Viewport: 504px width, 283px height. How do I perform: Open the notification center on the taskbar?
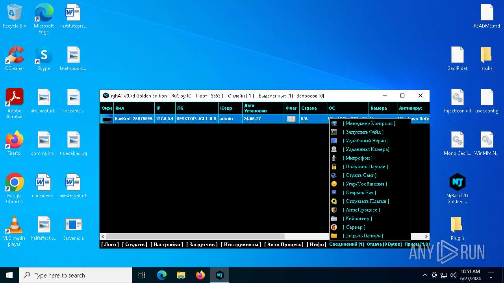[491, 275]
